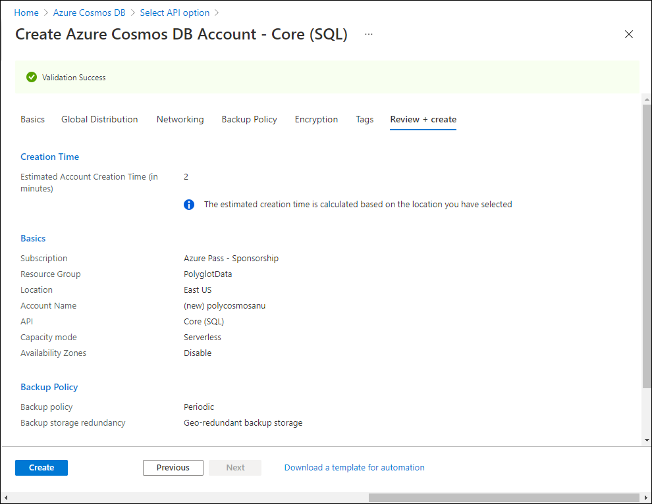The width and height of the screenshot is (652, 504).
Task: Click the 'Capacity mode' field label
Action: pos(49,337)
